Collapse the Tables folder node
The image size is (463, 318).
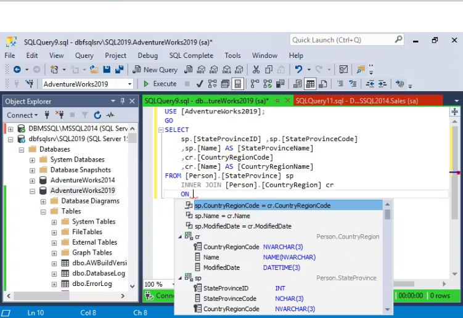click(x=43, y=212)
